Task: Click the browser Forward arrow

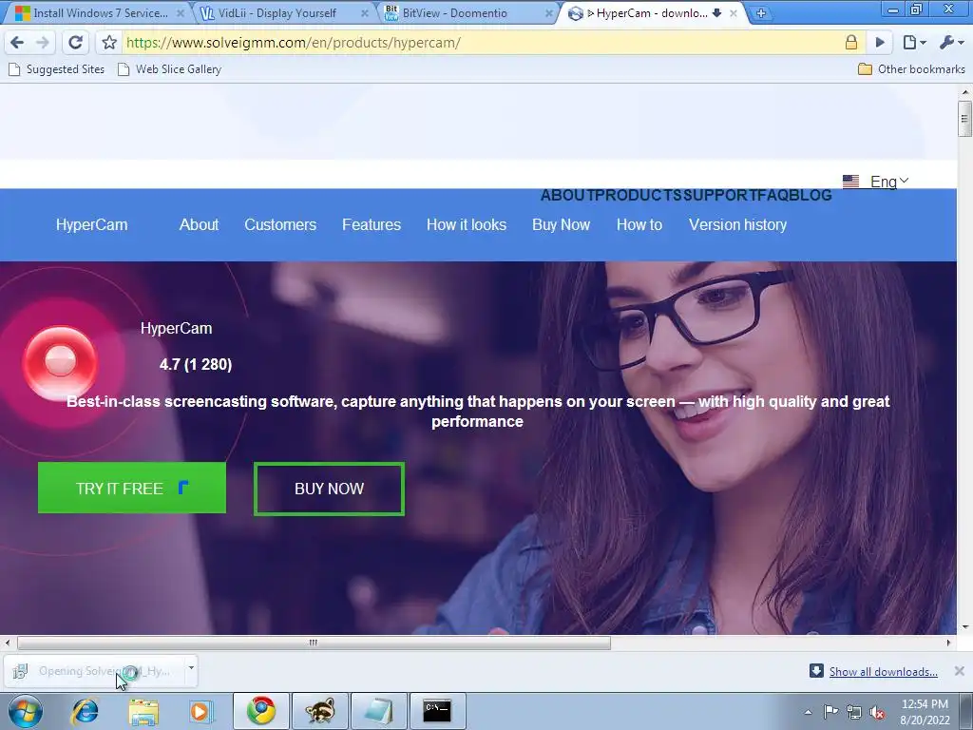Action: (x=42, y=42)
